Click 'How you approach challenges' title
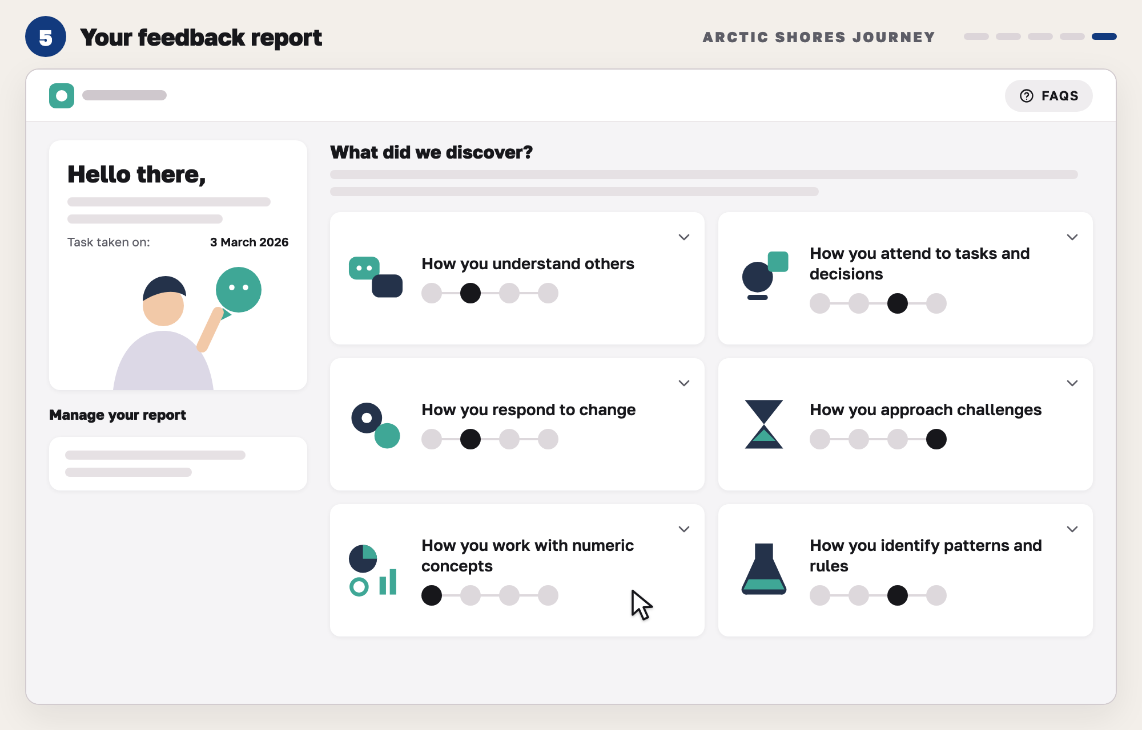Screen dimensions: 1142x730 [x=926, y=409]
